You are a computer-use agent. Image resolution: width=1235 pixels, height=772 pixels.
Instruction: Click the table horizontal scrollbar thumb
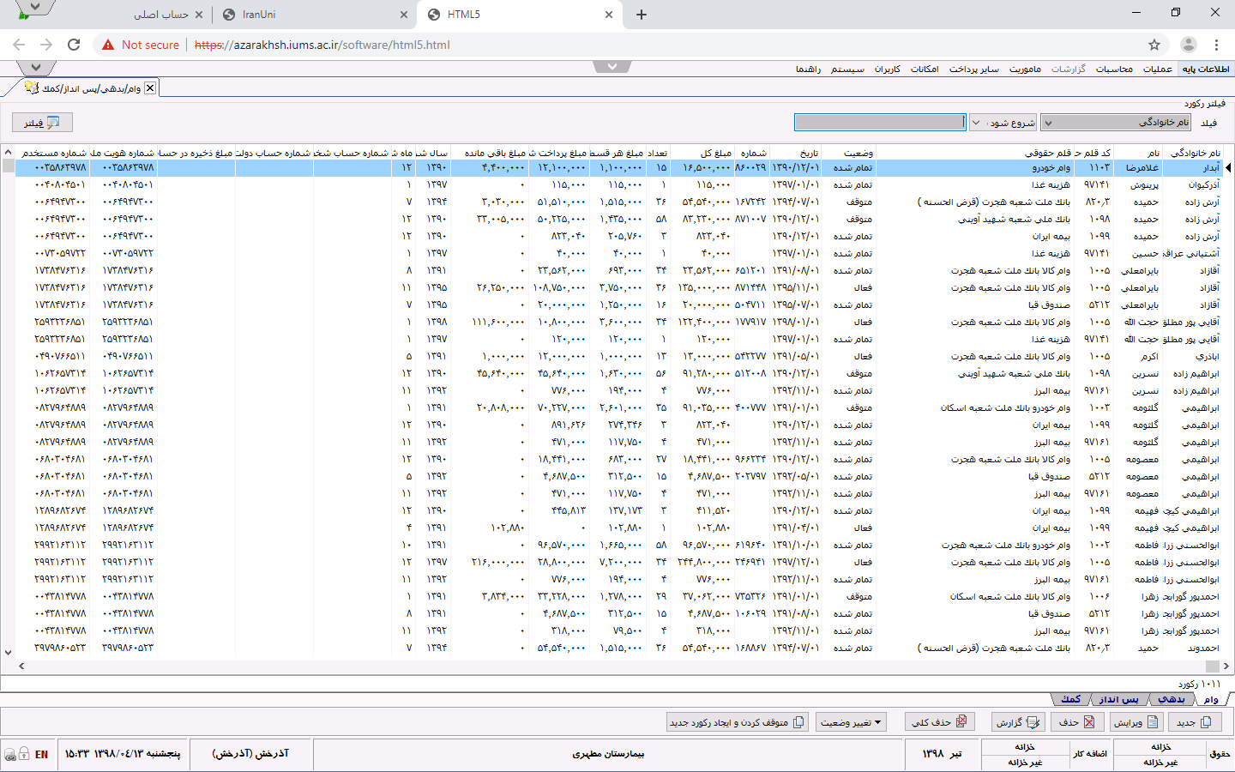1212,666
